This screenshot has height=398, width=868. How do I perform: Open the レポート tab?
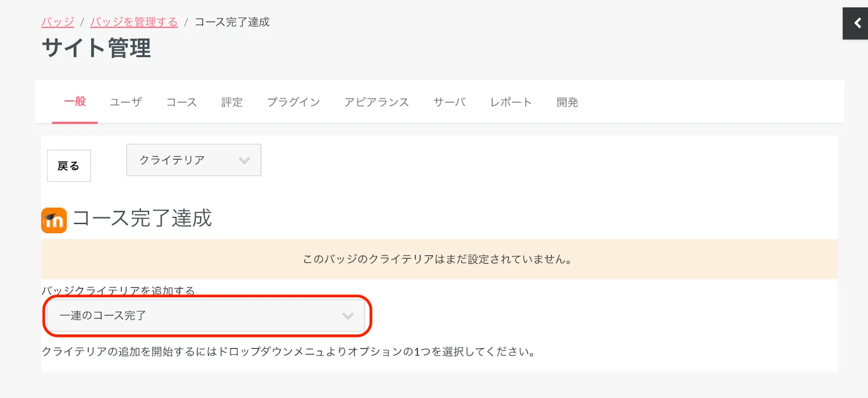[x=510, y=102]
